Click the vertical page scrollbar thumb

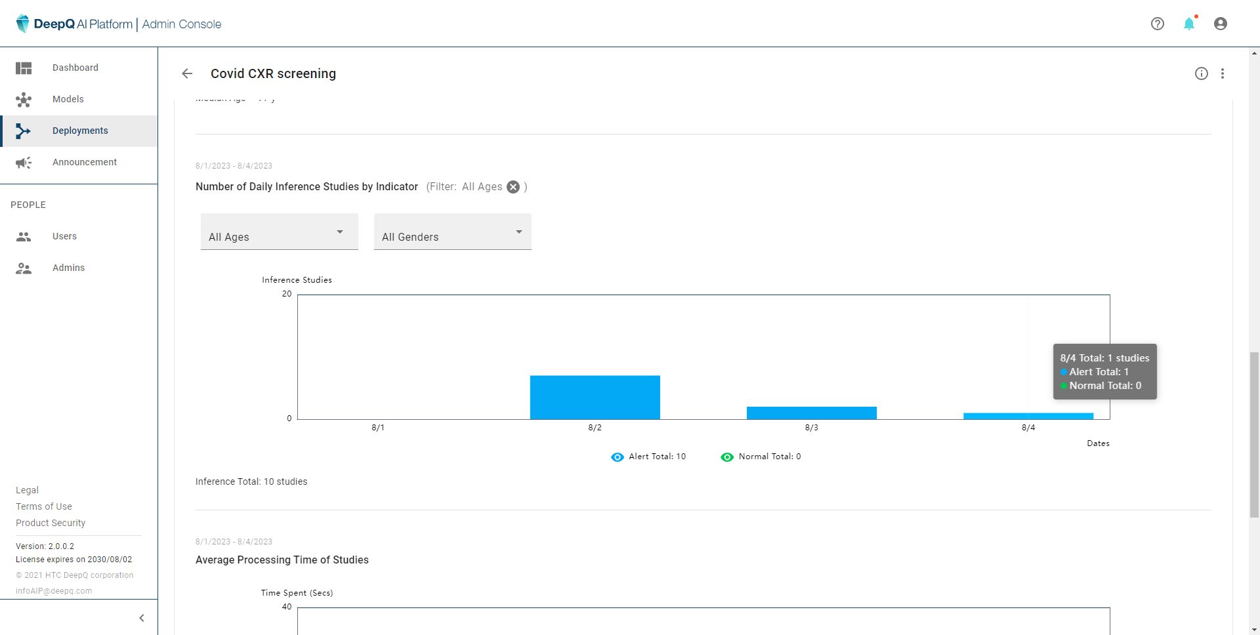1254,434
